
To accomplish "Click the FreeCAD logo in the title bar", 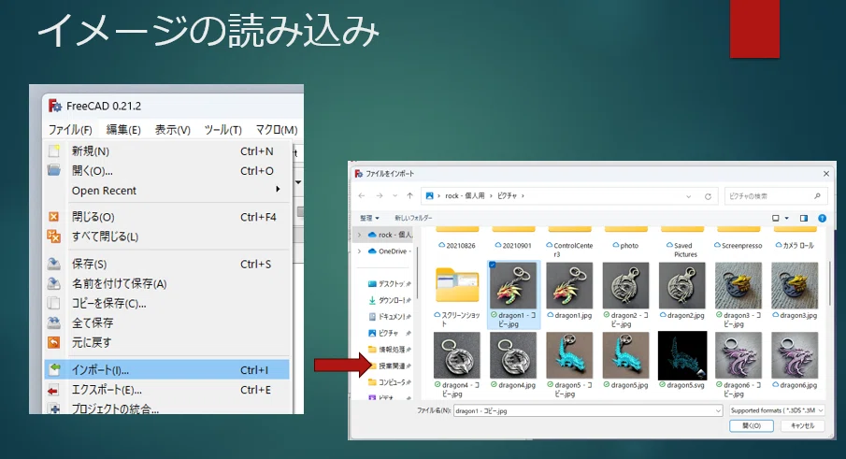I will [x=54, y=106].
